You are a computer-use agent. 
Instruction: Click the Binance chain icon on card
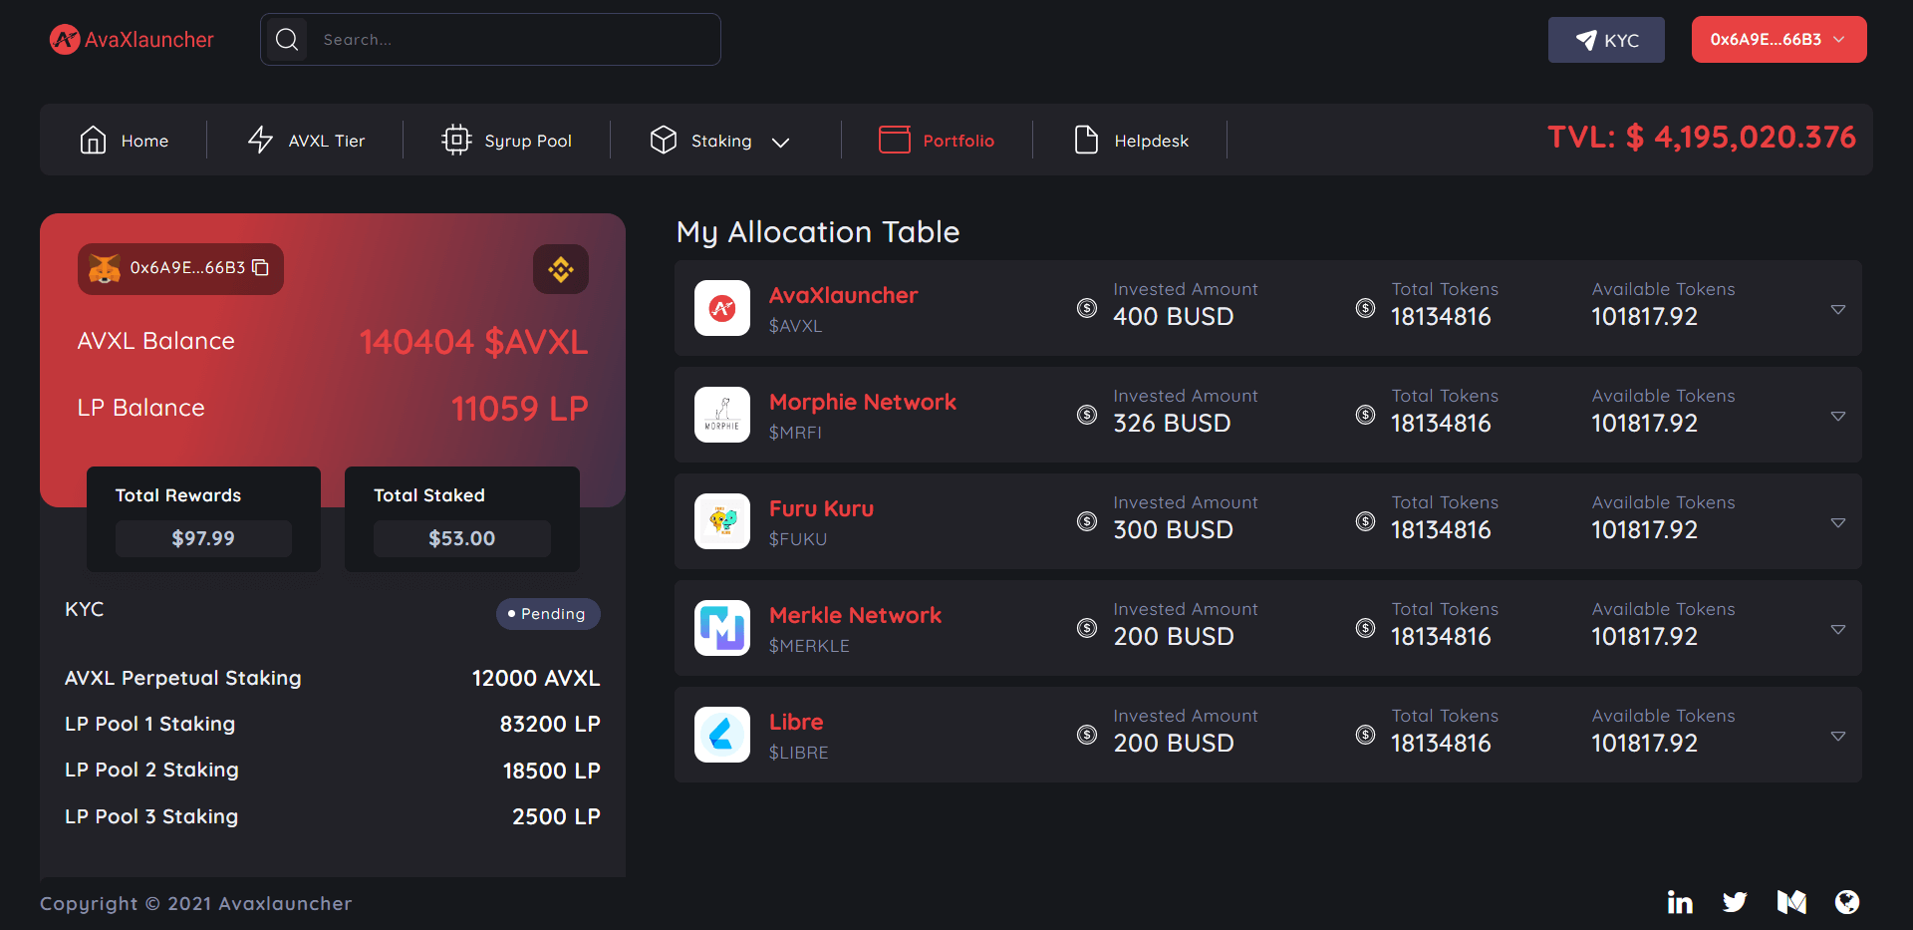[560, 269]
